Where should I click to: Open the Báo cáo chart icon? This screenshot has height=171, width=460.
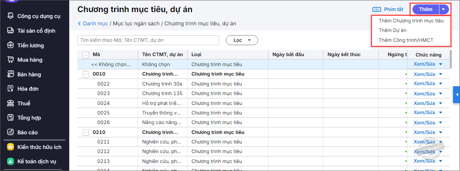coord(11,132)
